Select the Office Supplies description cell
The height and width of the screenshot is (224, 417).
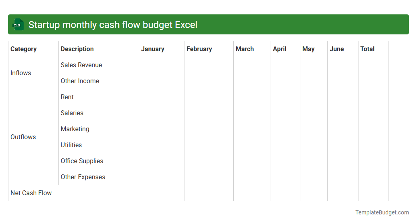click(98, 161)
